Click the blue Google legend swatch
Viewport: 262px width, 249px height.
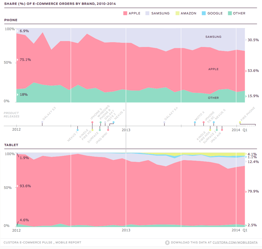pos(204,13)
